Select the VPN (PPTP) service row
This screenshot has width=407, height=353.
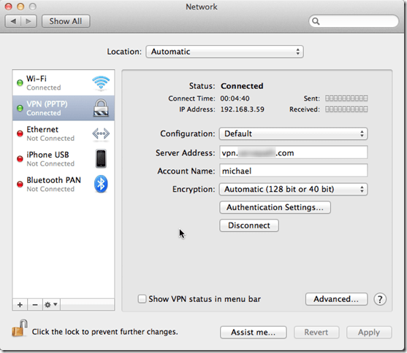click(64, 108)
